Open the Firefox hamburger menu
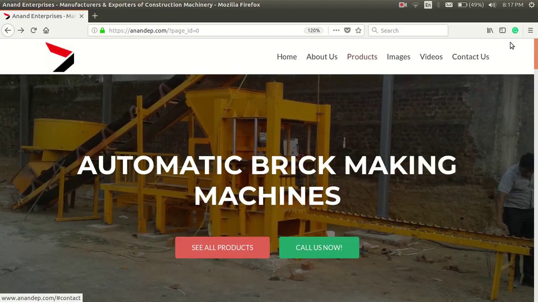This screenshot has width=538, height=302. 530,30
